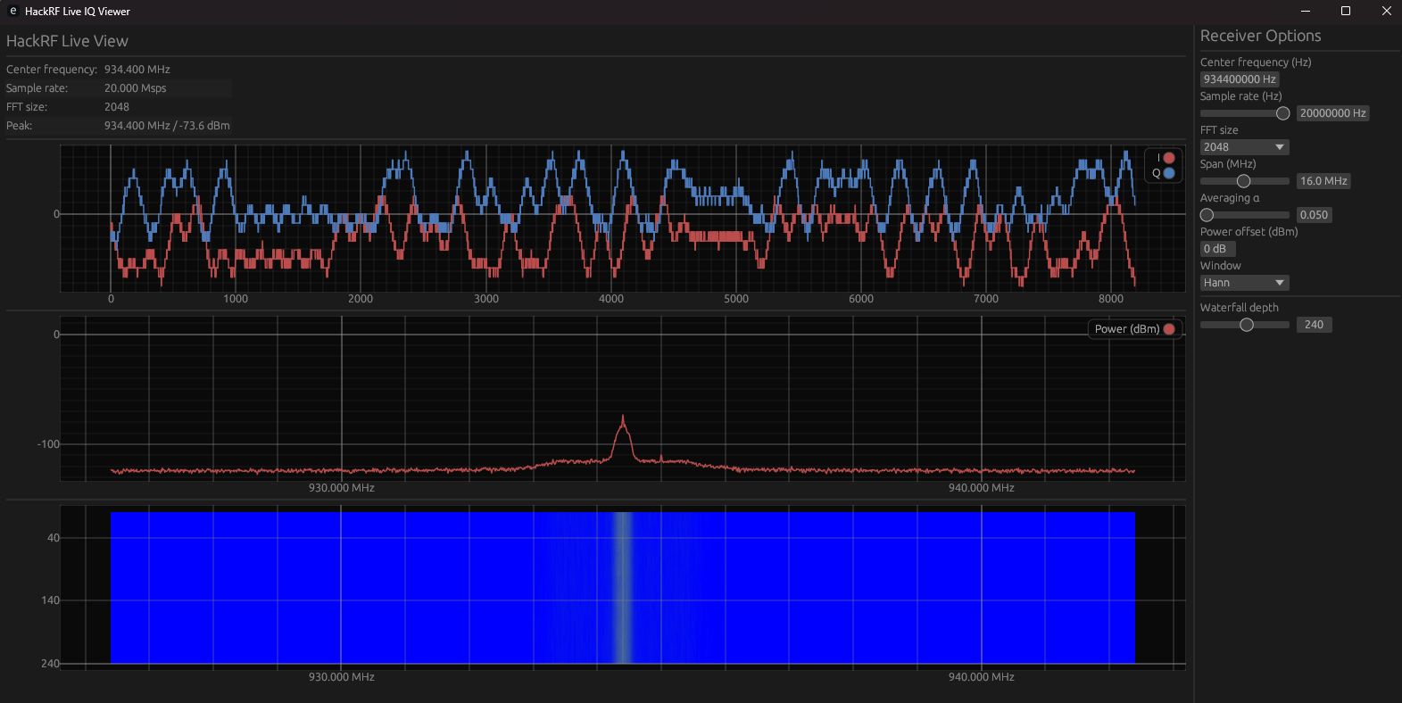Image resolution: width=1402 pixels, height=703 pixels.
Task: Click the 140 label on the waterfall axis
Action: 51,600
